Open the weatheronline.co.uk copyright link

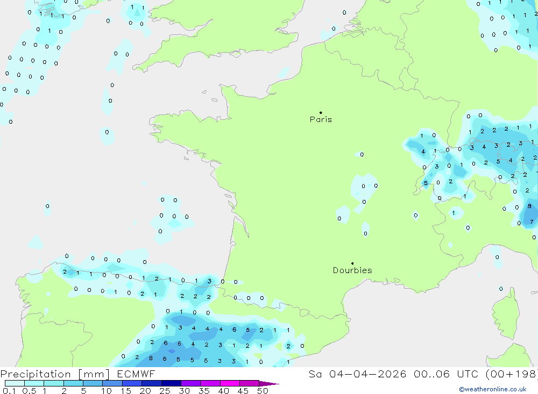(x=493, y=389)
